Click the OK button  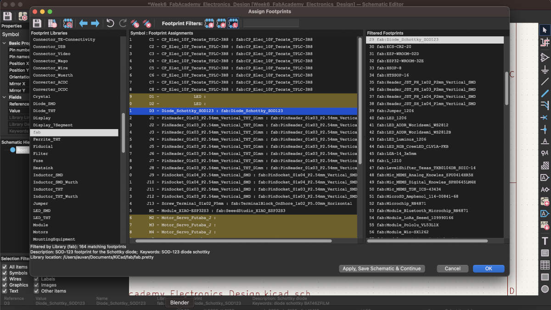point(489,269)
